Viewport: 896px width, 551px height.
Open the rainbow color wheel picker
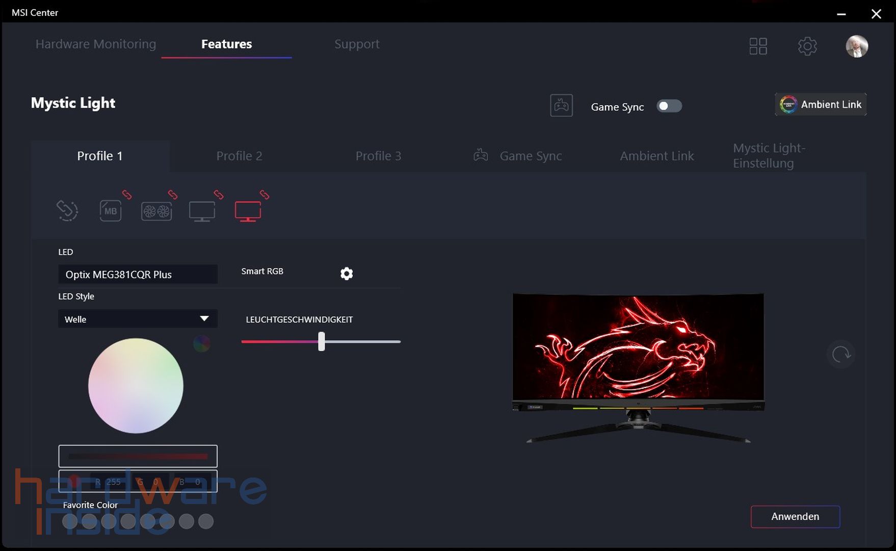tap(201, 344)
